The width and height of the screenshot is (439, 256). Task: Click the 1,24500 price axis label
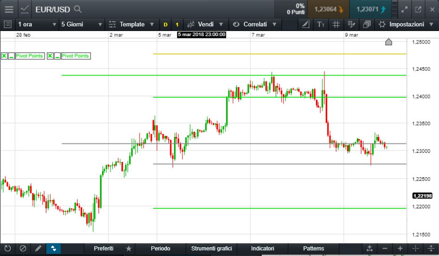coord(421,69)
